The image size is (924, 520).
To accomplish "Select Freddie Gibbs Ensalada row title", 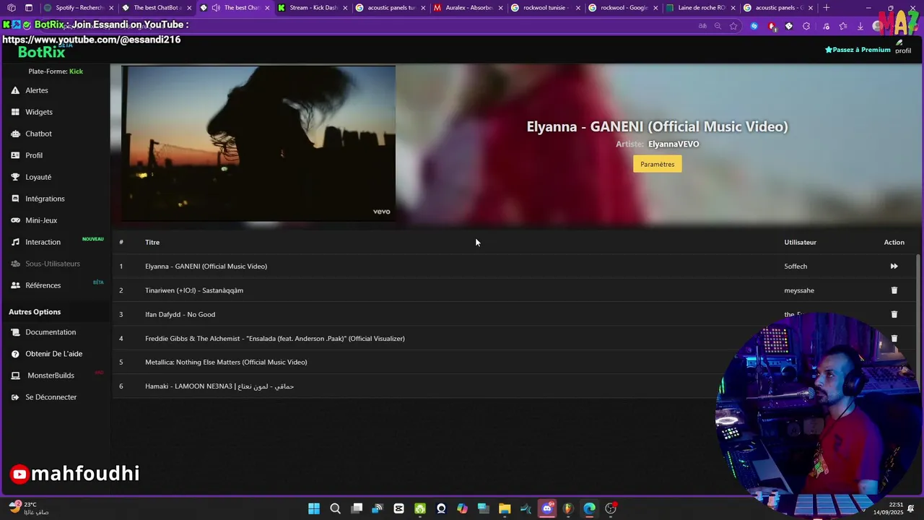I will click(274, 338).
